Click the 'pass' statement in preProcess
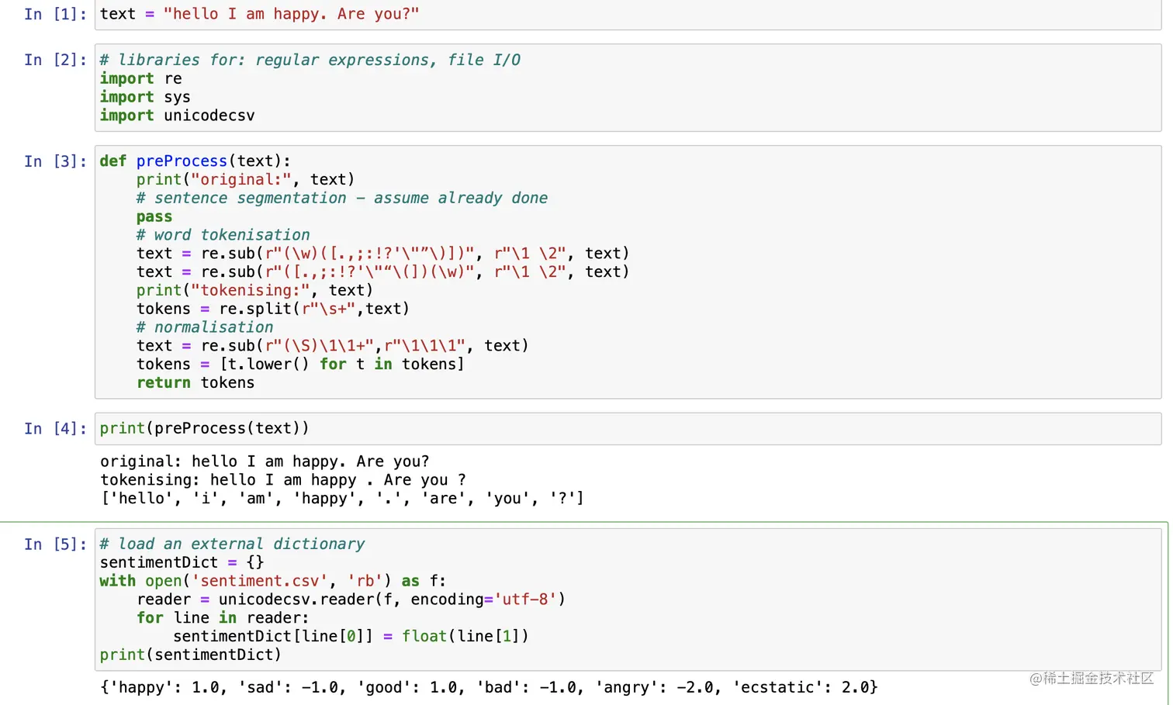 [154, 217]
